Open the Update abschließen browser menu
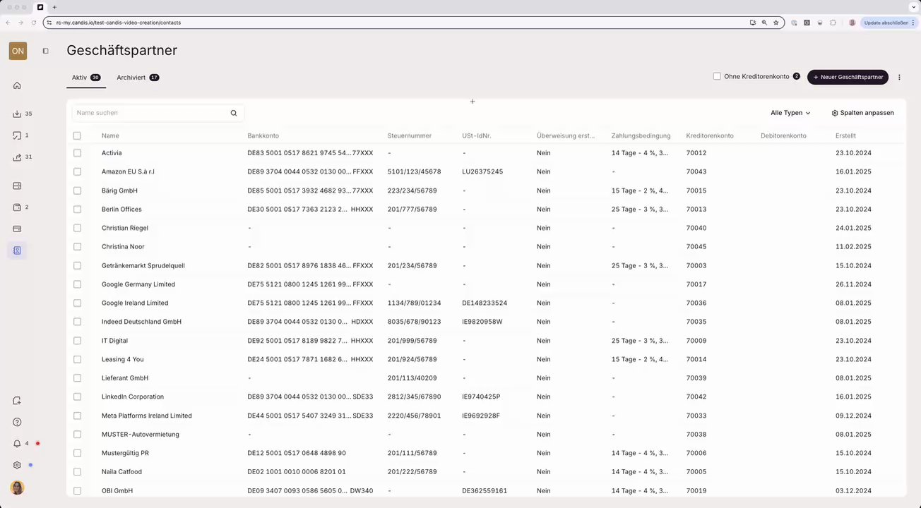The width and height of the screenshot is (921, 508). (x=889, y=23)
